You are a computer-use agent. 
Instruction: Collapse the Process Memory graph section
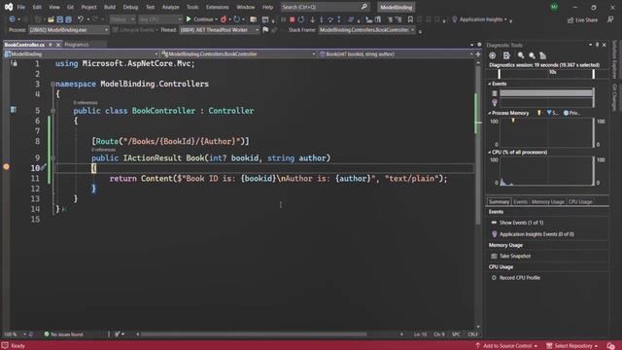click(x=490, y=113)
